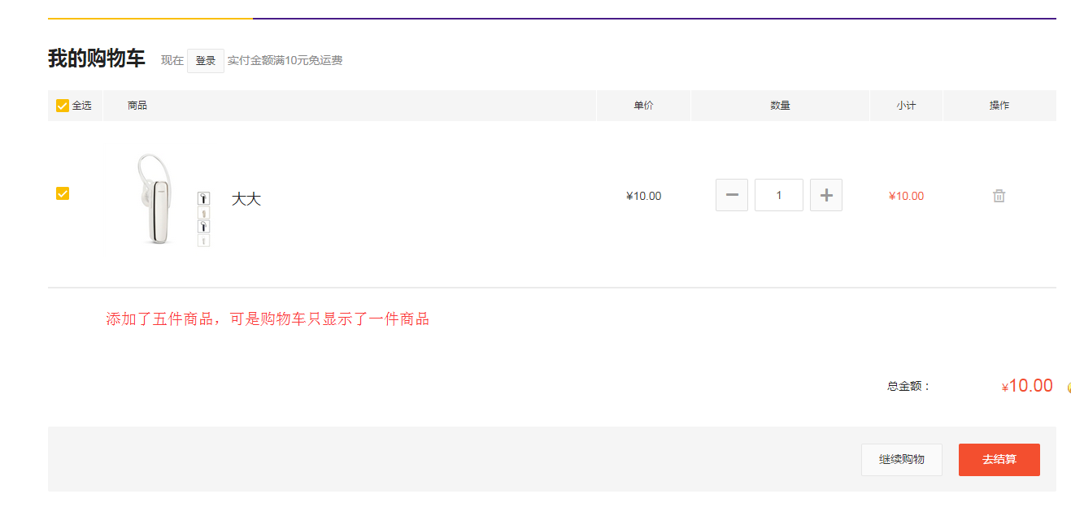Select the first black earphone thumbnail
The width and height of the screenshot is (1071, 507).
[x=203, y=198]
